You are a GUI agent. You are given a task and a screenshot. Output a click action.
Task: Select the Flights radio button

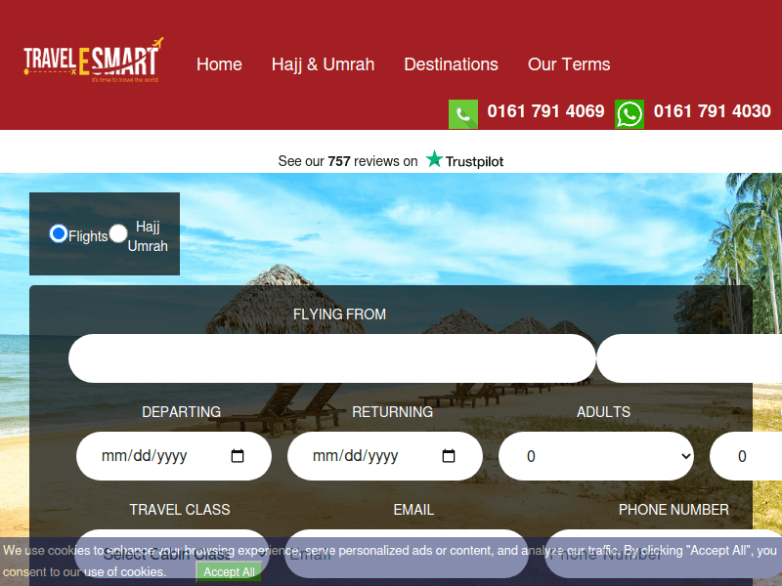click(59, 234)
